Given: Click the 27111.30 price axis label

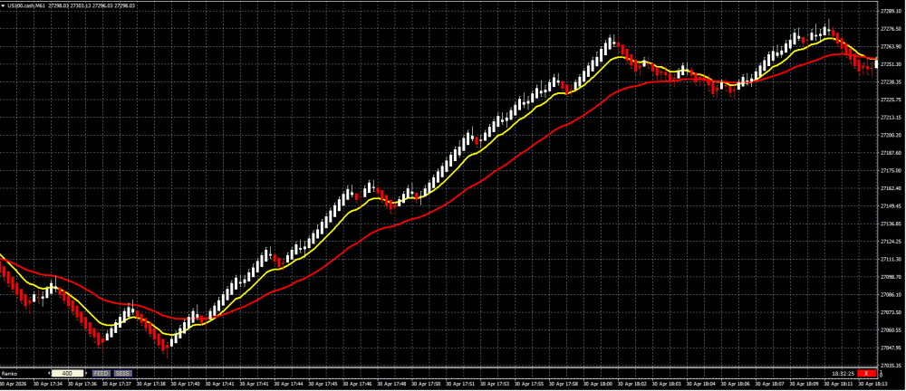Looking at the screenshot, I should coord(891,259).
